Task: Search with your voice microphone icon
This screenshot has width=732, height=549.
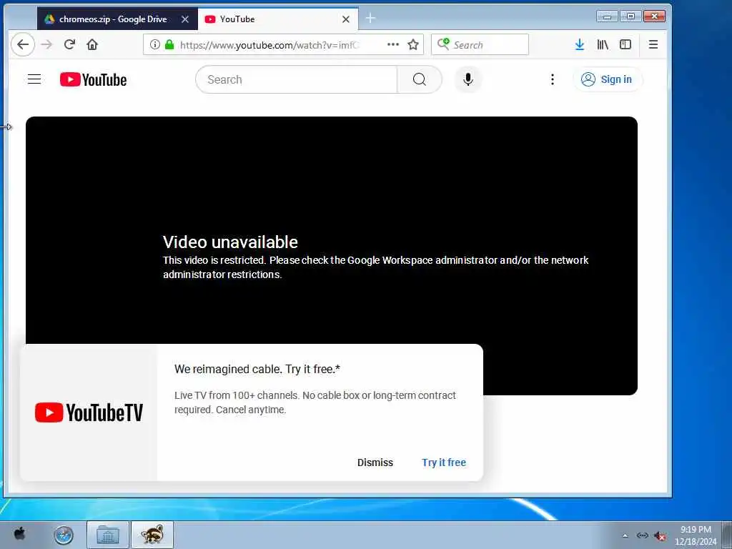Action: [x=468, y=79]
